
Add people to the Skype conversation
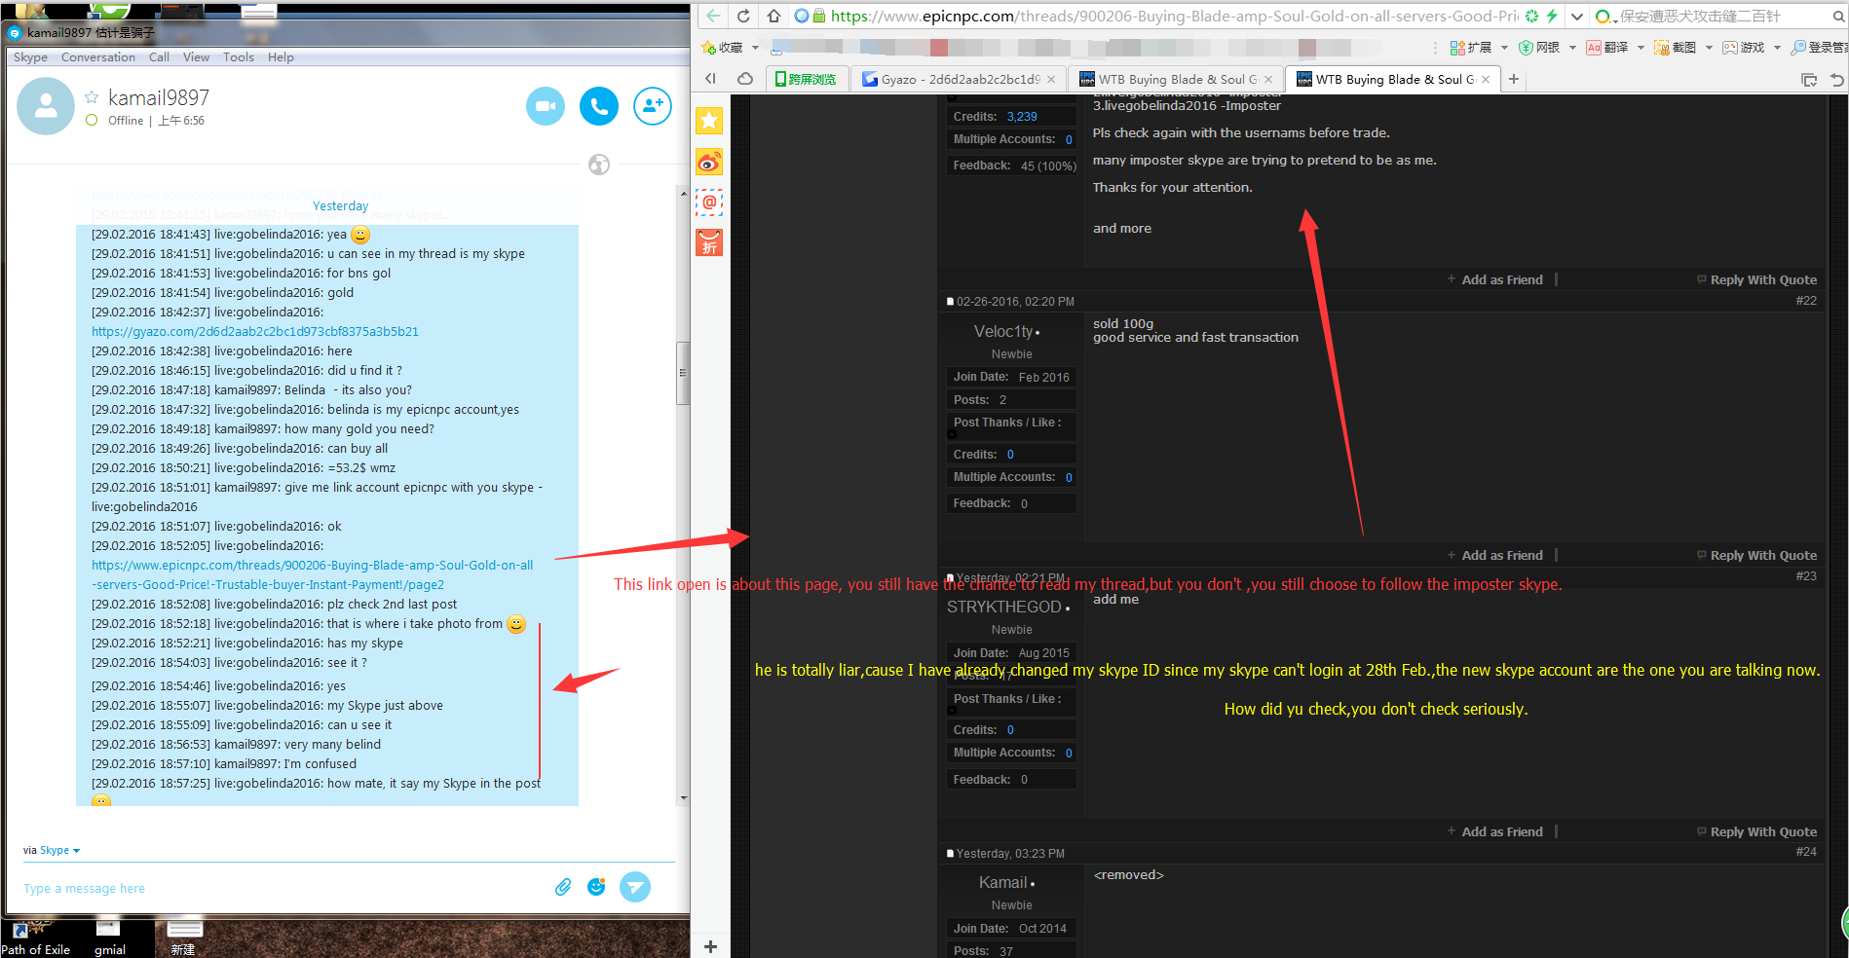[653, 106]
